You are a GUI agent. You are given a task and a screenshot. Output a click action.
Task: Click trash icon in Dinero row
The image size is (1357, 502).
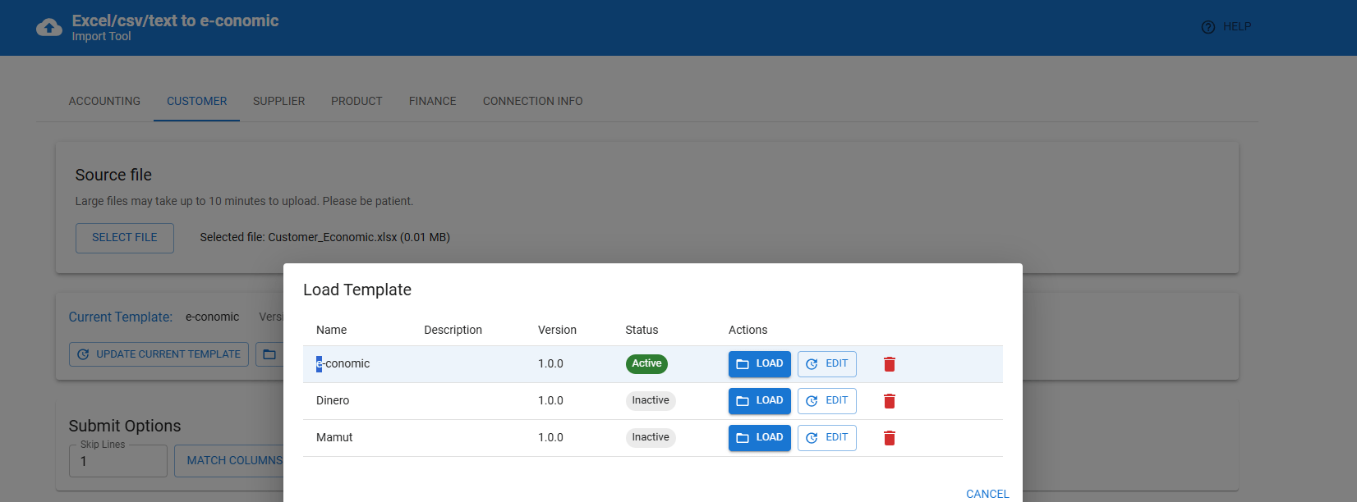click(889, 401)
